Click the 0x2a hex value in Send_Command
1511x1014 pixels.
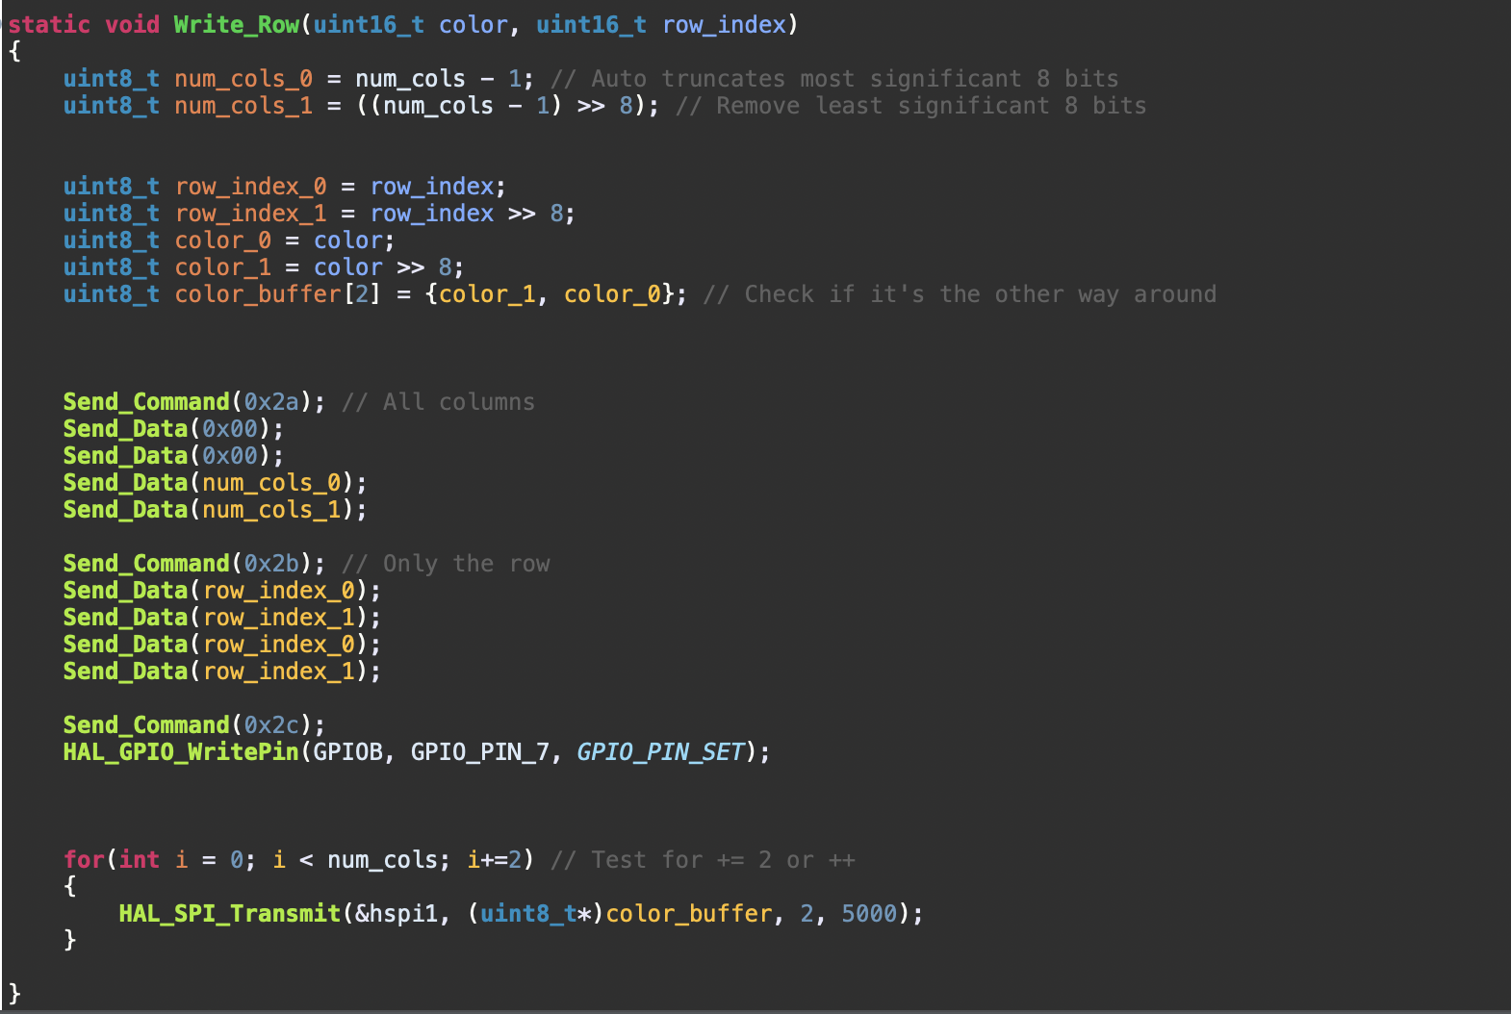coord(271,402)
